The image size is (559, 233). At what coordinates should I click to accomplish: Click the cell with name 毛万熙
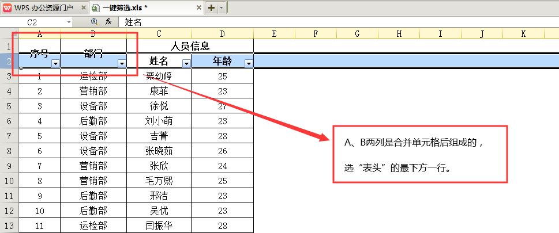click(x=159, y=181)
